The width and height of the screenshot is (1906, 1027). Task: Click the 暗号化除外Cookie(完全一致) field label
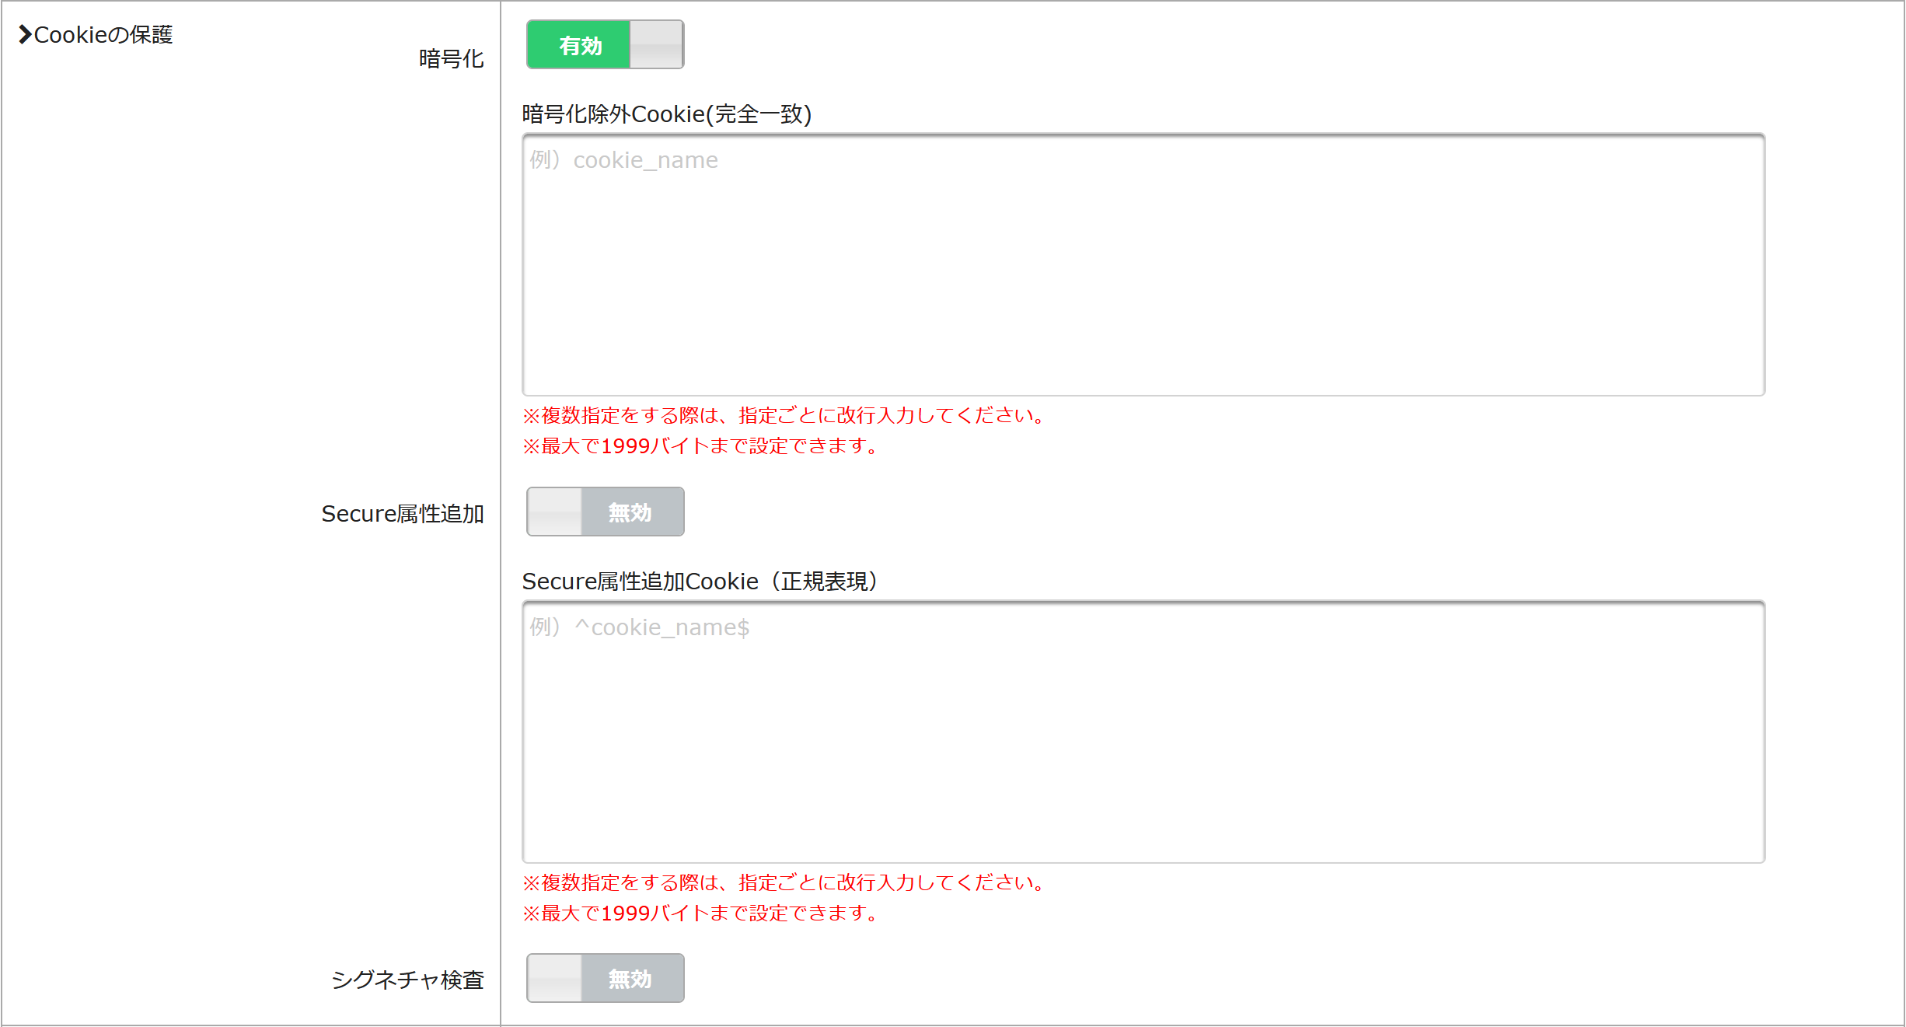pyautogui.click(x=667, y=114)
